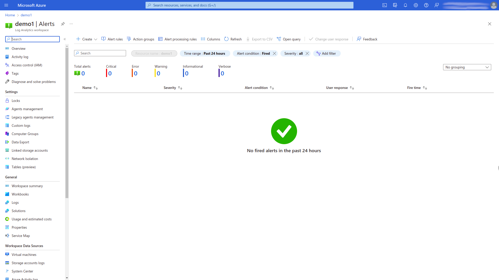This screenshot has height=280, width=499.
Task: Open Computer Groups
Action: pyautogui.click(x=32, y=134)
